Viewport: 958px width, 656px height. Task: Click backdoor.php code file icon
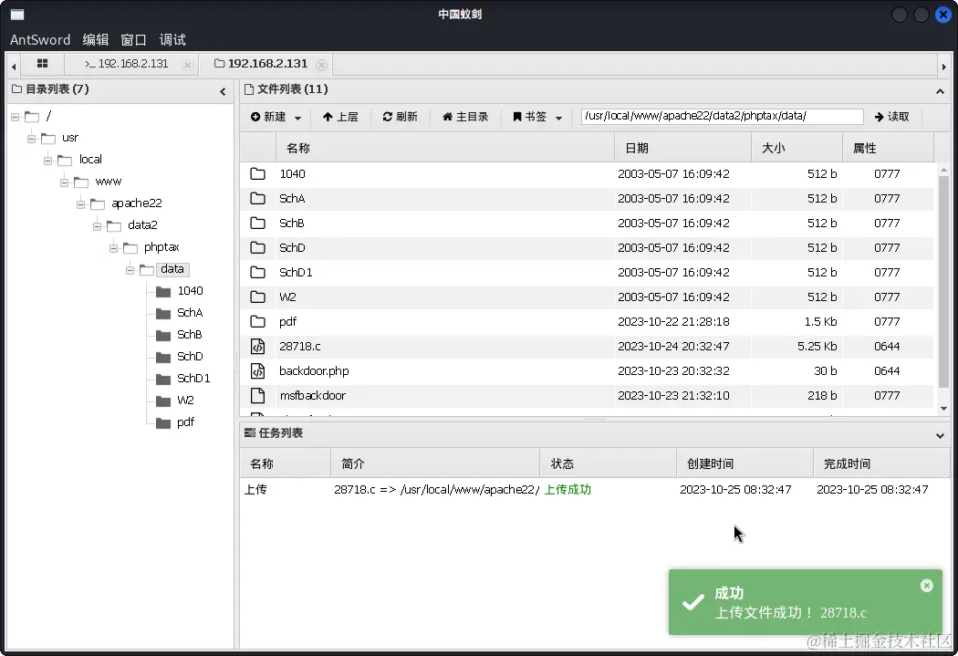tap(258, 370)
